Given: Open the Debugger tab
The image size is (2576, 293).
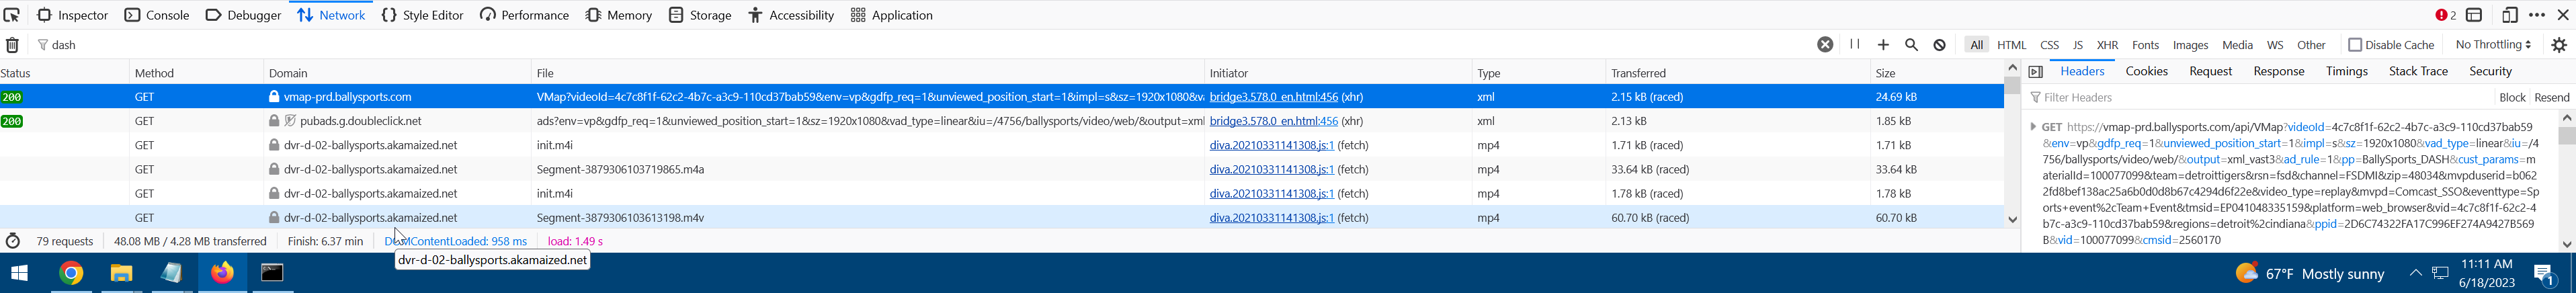Looking at the screenshot, I should [243, 15].
